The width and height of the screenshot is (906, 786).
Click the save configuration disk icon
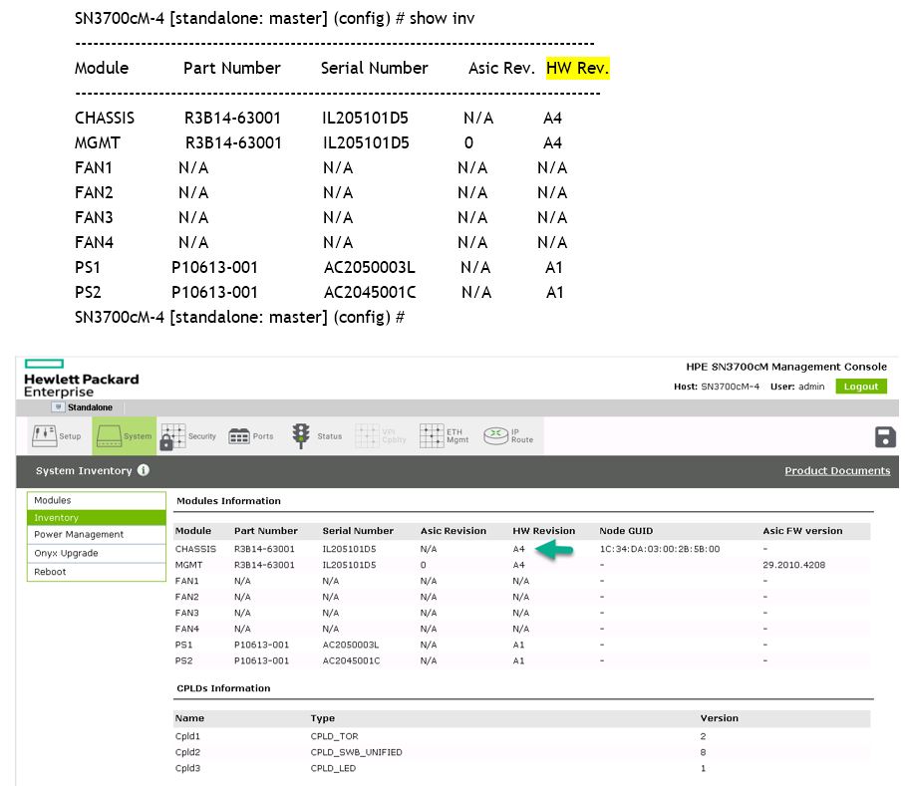tap(884, 435)
